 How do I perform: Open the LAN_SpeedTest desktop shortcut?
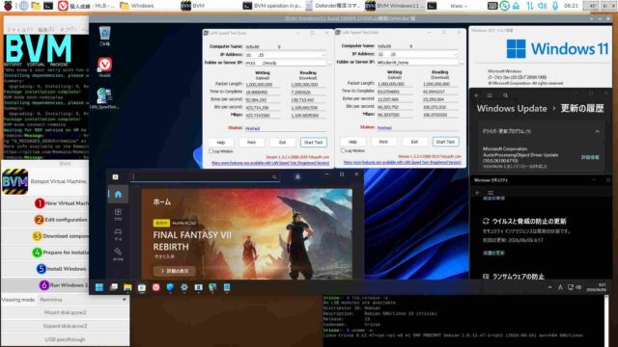[x=104, y=98]
